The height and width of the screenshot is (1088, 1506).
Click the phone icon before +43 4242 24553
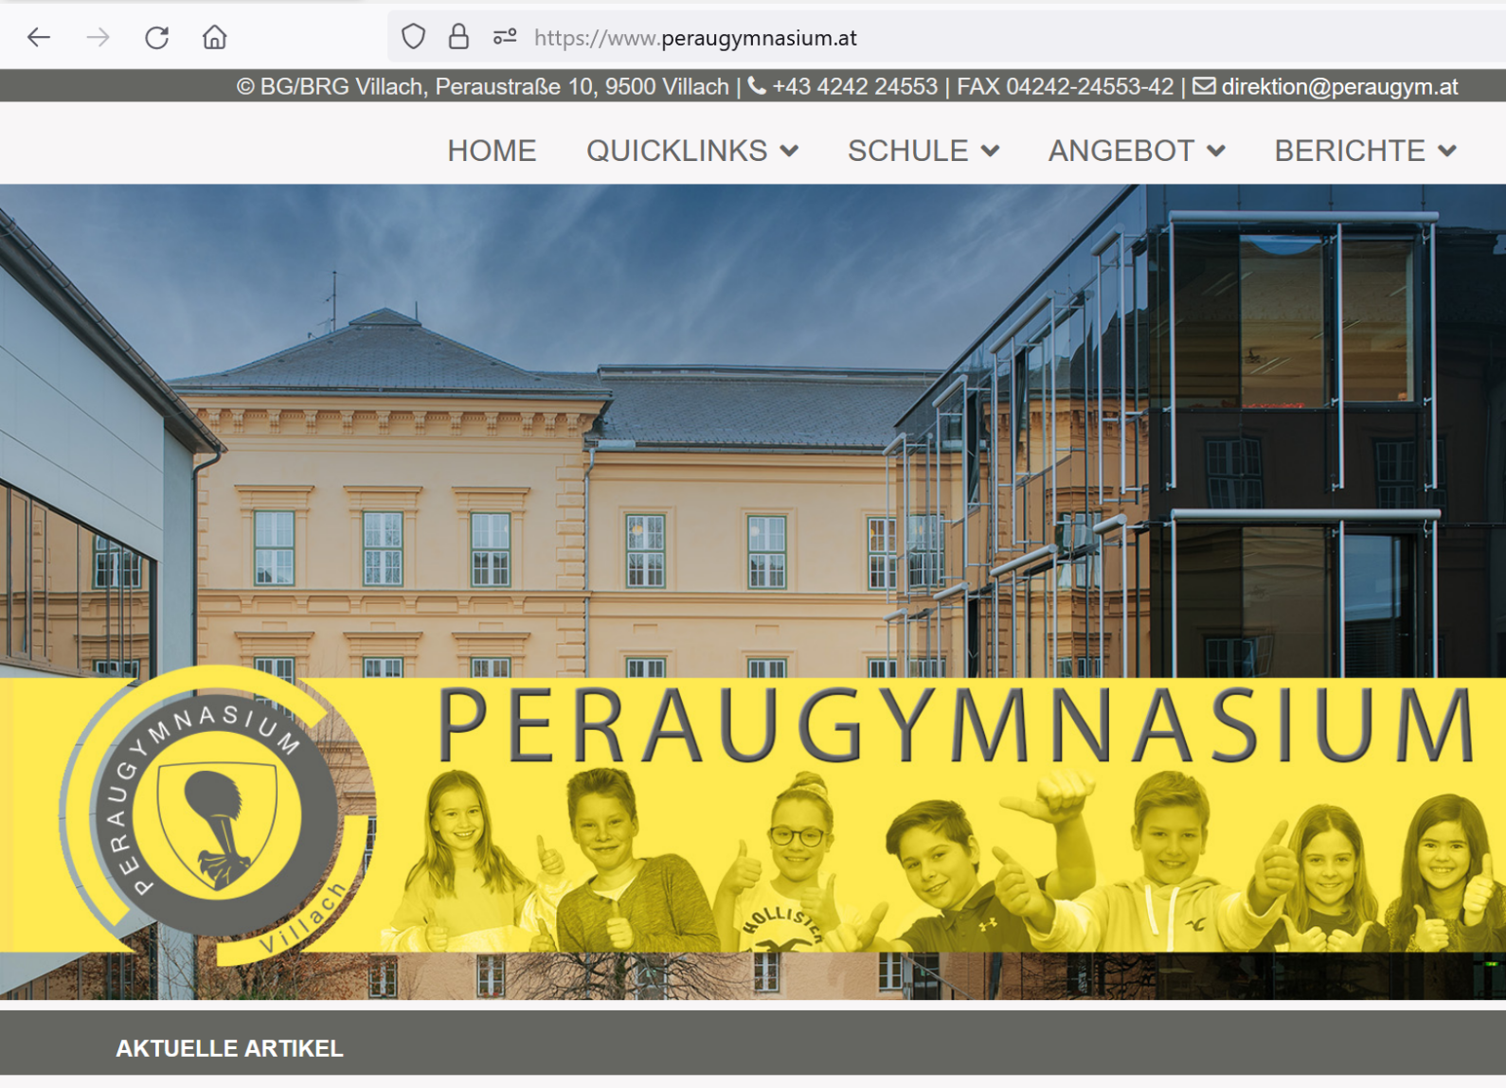coord(757,86)
